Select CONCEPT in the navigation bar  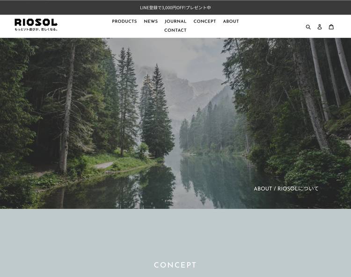205,21
